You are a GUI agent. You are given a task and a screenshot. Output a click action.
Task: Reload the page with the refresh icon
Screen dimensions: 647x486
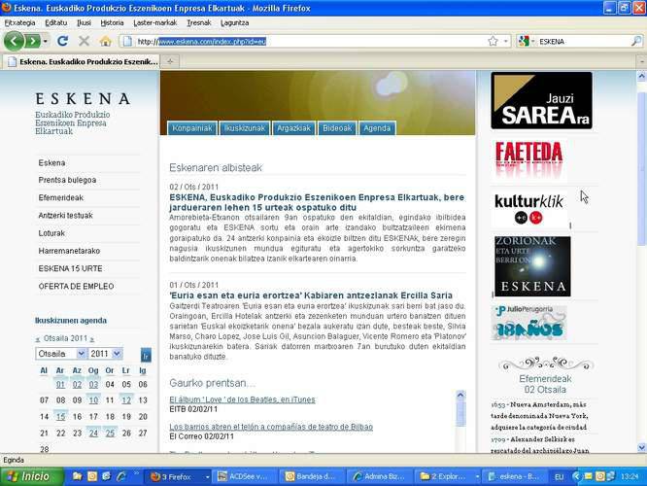click(63, 41)
